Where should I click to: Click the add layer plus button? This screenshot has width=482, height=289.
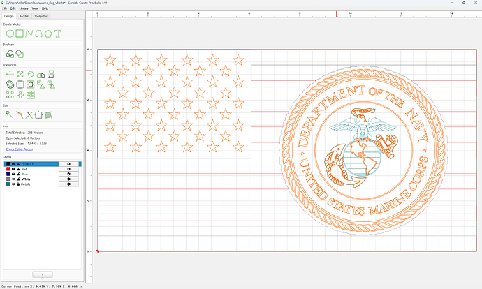pos(43,274)
